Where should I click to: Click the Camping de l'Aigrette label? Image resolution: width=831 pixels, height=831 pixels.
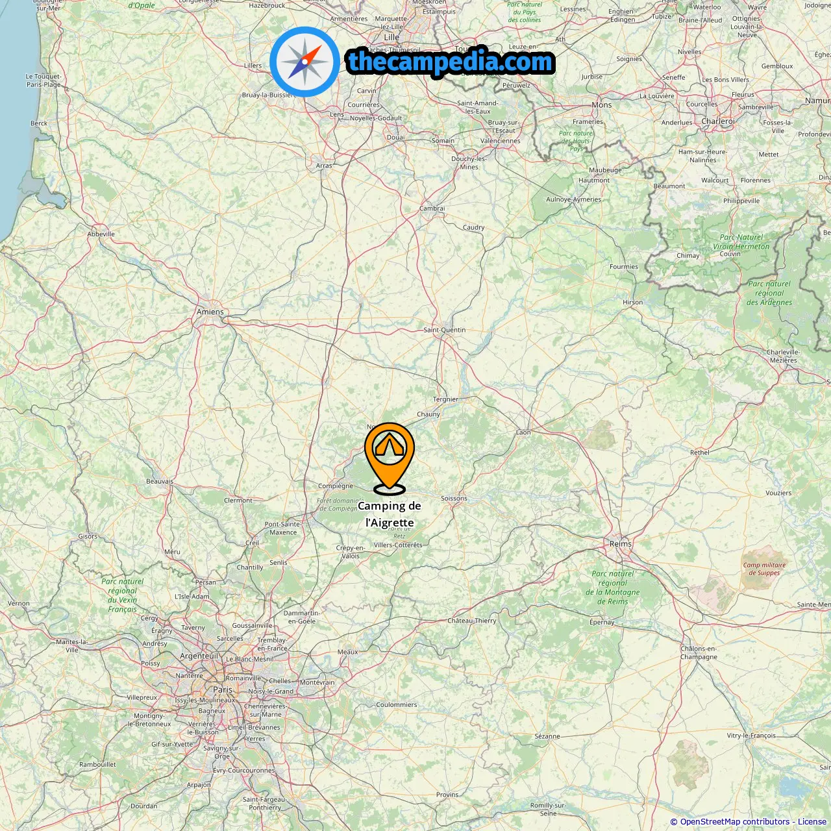coord(390,514)
